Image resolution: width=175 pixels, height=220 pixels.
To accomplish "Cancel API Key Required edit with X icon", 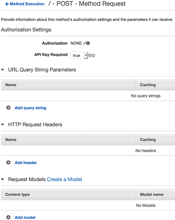I will pyautogui.click(x=93, y=55).
